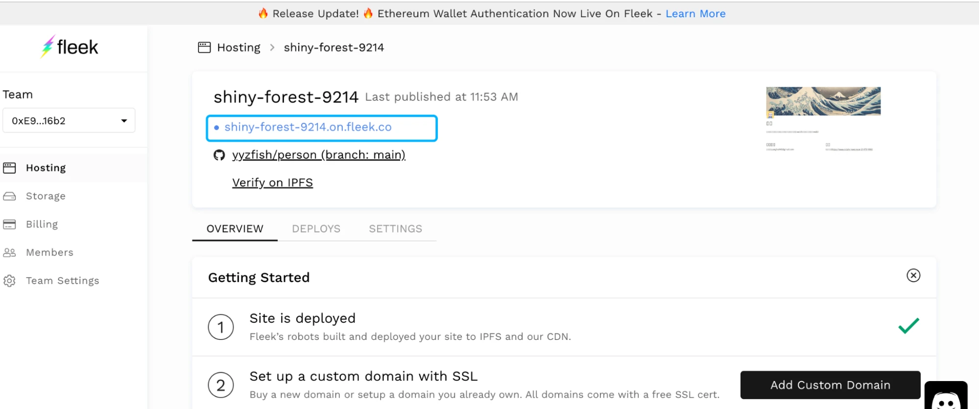Screen dimensions: 979x409
Task: Click the green checkmark for Site is deployed
Action: (x=909, y=326)
